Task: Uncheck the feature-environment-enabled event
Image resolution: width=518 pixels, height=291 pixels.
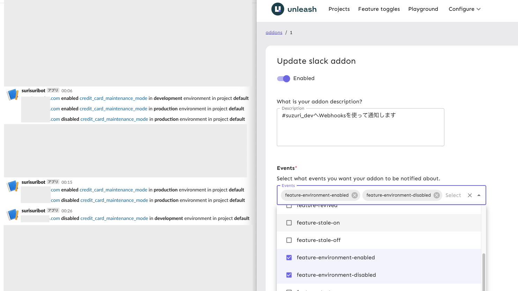Action: click(289, 258)
